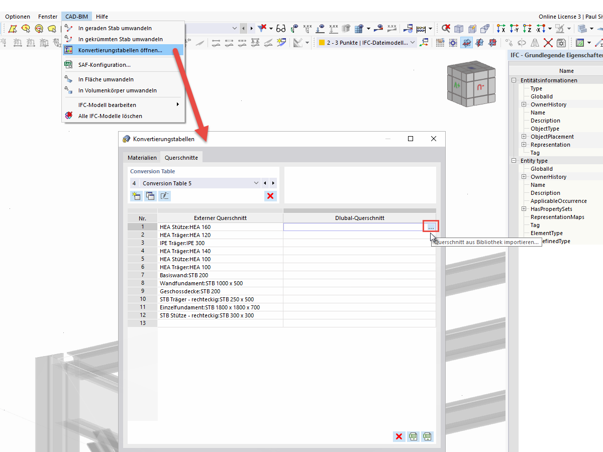Expand HasPropertySets tree node

[524, 209]
